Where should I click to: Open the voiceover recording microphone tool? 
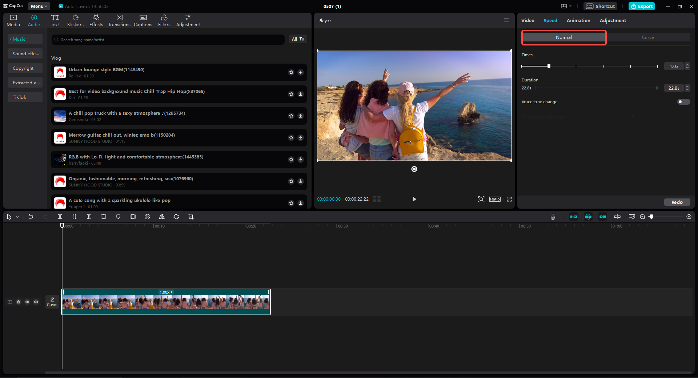pos(553,217)
